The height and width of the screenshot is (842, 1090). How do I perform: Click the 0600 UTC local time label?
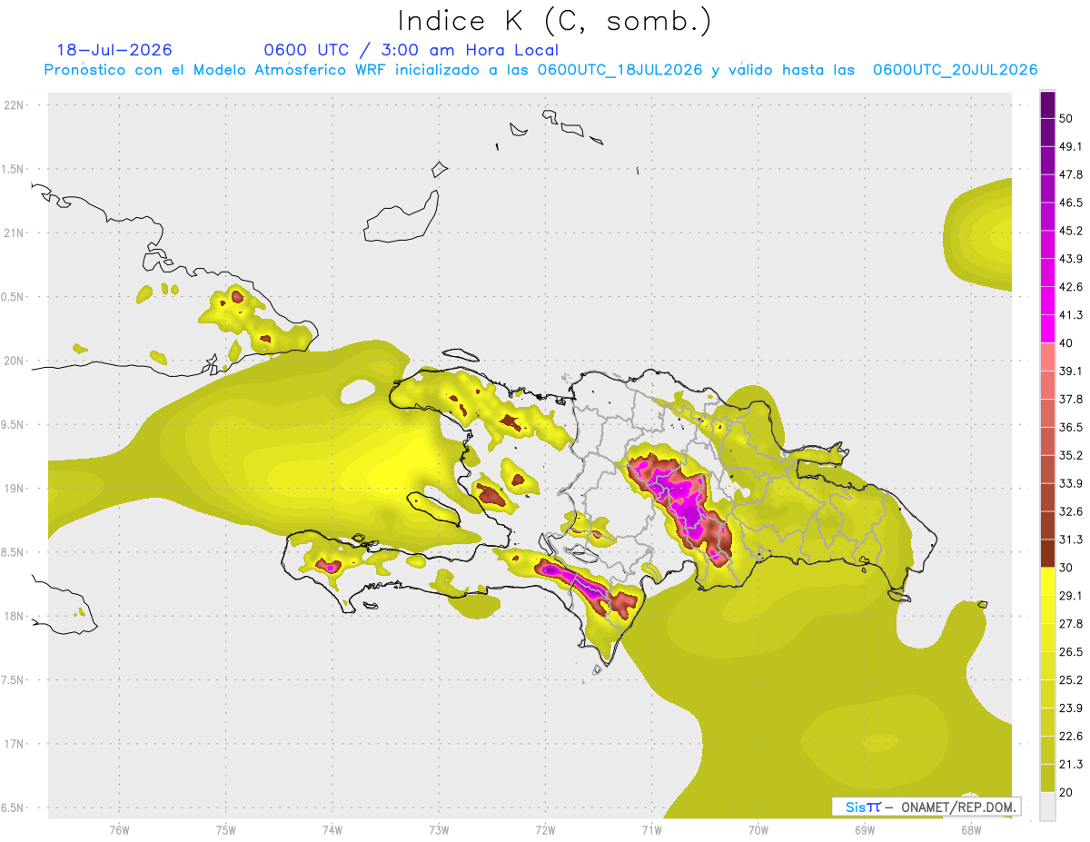411,50
